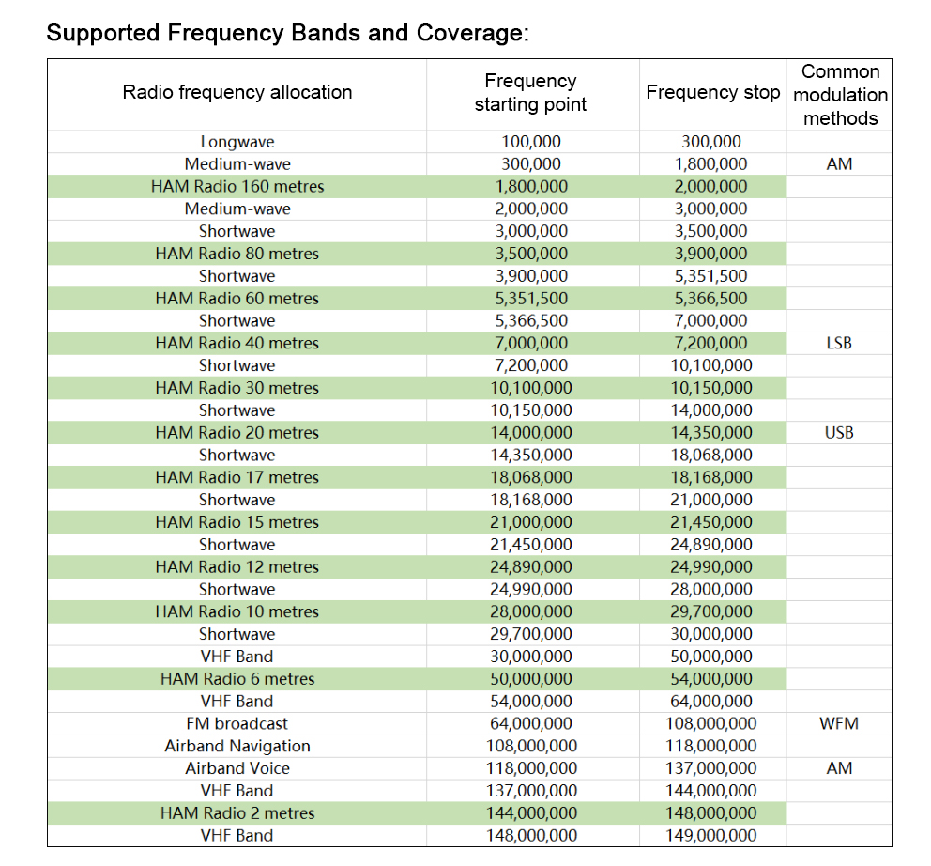The height and width of the screenshot is (866, 931).
Task: Select the HAM Radio 6 metres cell
Action: tap(237, 679)
